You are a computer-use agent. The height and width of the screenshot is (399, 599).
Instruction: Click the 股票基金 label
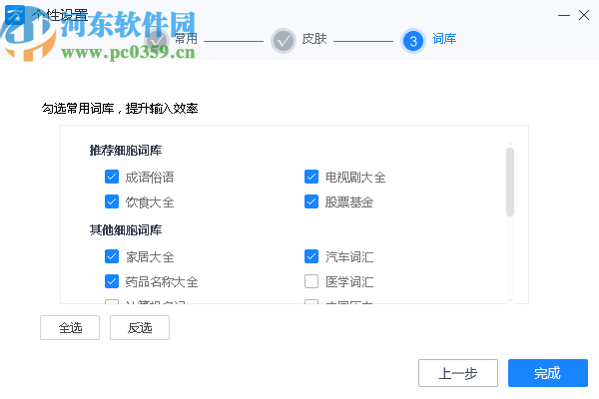coord(349,201)
